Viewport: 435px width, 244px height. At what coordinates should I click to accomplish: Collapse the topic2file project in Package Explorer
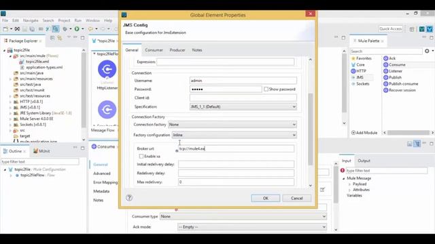(x=5, y=50)
